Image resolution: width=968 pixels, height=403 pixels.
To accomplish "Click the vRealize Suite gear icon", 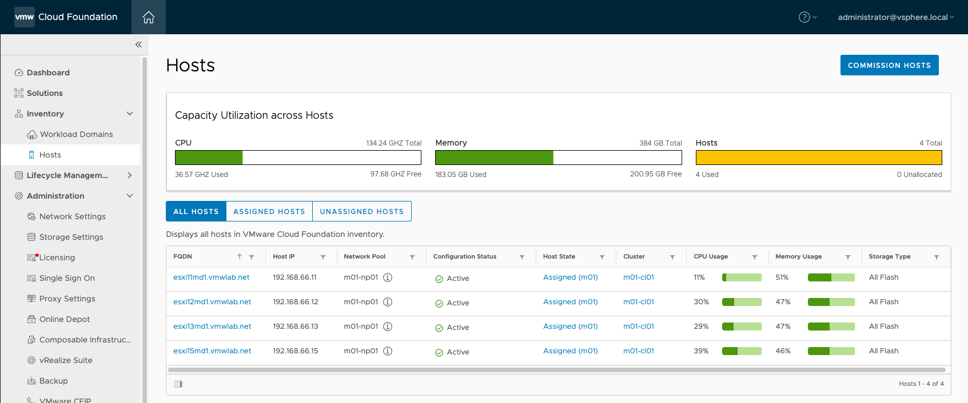I will pyautogui.click(x=31, y=360).
